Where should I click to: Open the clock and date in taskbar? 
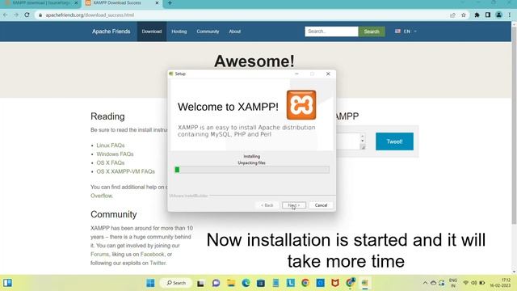[500, 283]
